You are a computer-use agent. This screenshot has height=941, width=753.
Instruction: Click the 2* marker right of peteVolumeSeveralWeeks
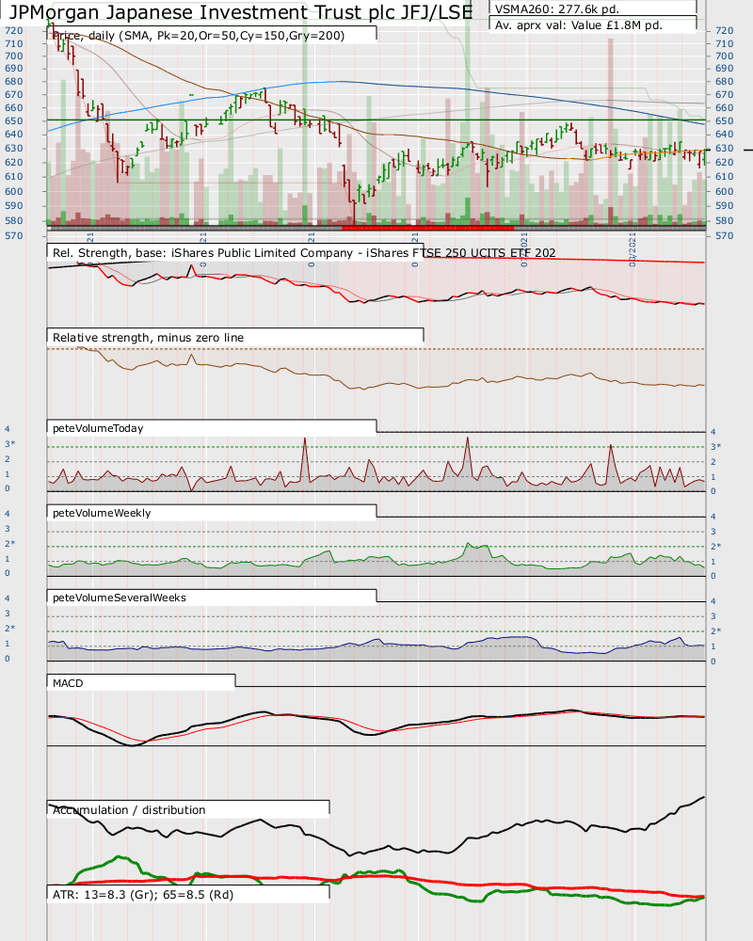(715, 630)
